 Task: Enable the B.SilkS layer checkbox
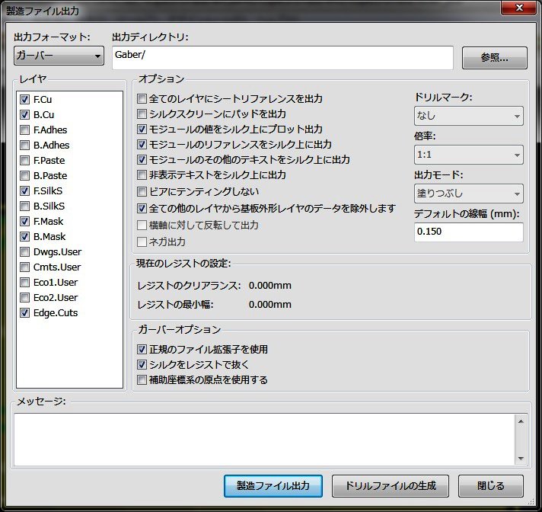tap(24, 206)
